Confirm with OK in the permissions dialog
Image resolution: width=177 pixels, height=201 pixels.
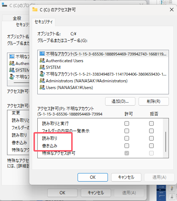(x=93, y=177)
